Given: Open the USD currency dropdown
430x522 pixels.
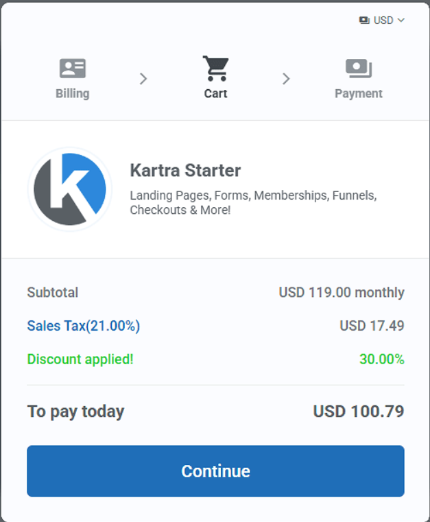Looking at the screenshot, I should (x=383, y=21).
